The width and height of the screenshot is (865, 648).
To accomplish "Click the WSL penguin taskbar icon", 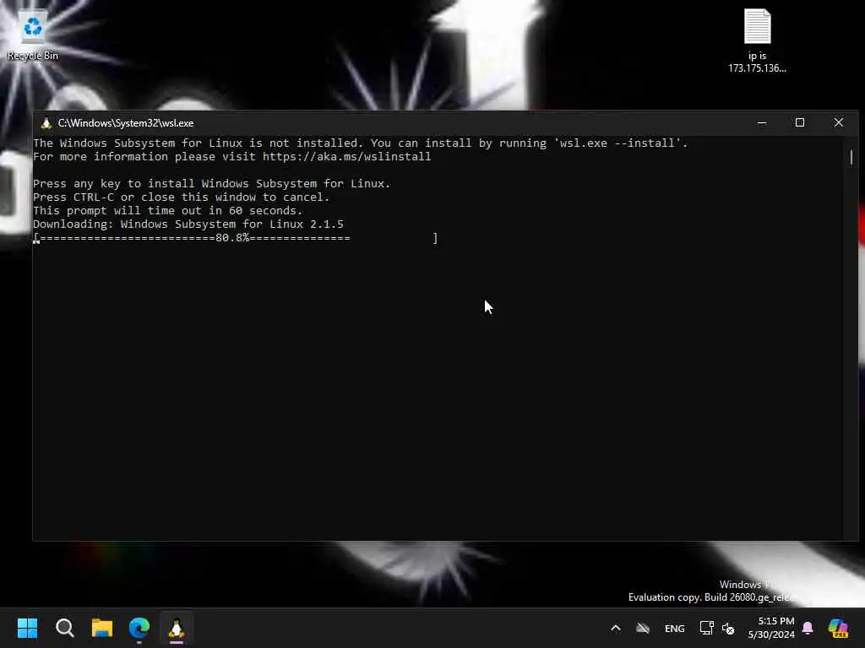I will pyautogui.click(x=176, y=628).
